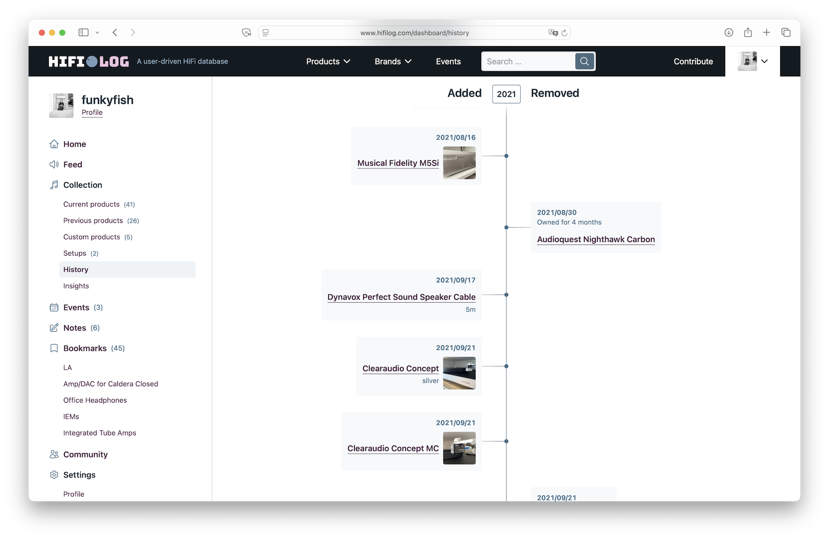Open the Feed sidebar item
This screenshot has height=539, width=829.
pos(72,164)
